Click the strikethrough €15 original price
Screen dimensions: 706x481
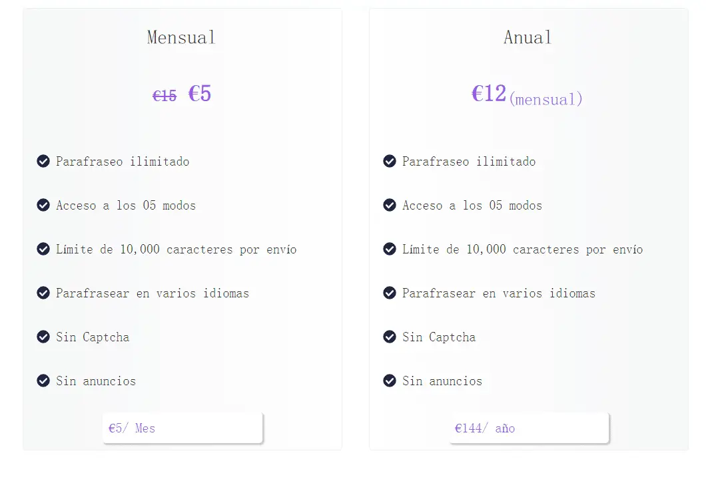[x=165, y=96]
